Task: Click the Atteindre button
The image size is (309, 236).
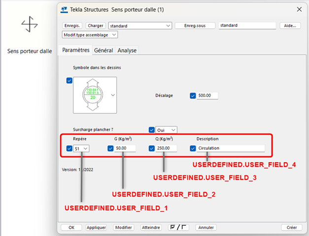Action: [151, 227]
